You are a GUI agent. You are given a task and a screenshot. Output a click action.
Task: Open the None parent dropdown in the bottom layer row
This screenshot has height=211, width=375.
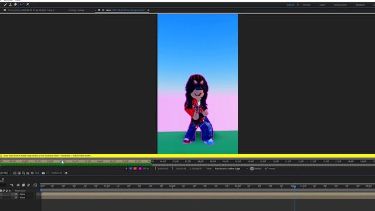pos(28,198)
